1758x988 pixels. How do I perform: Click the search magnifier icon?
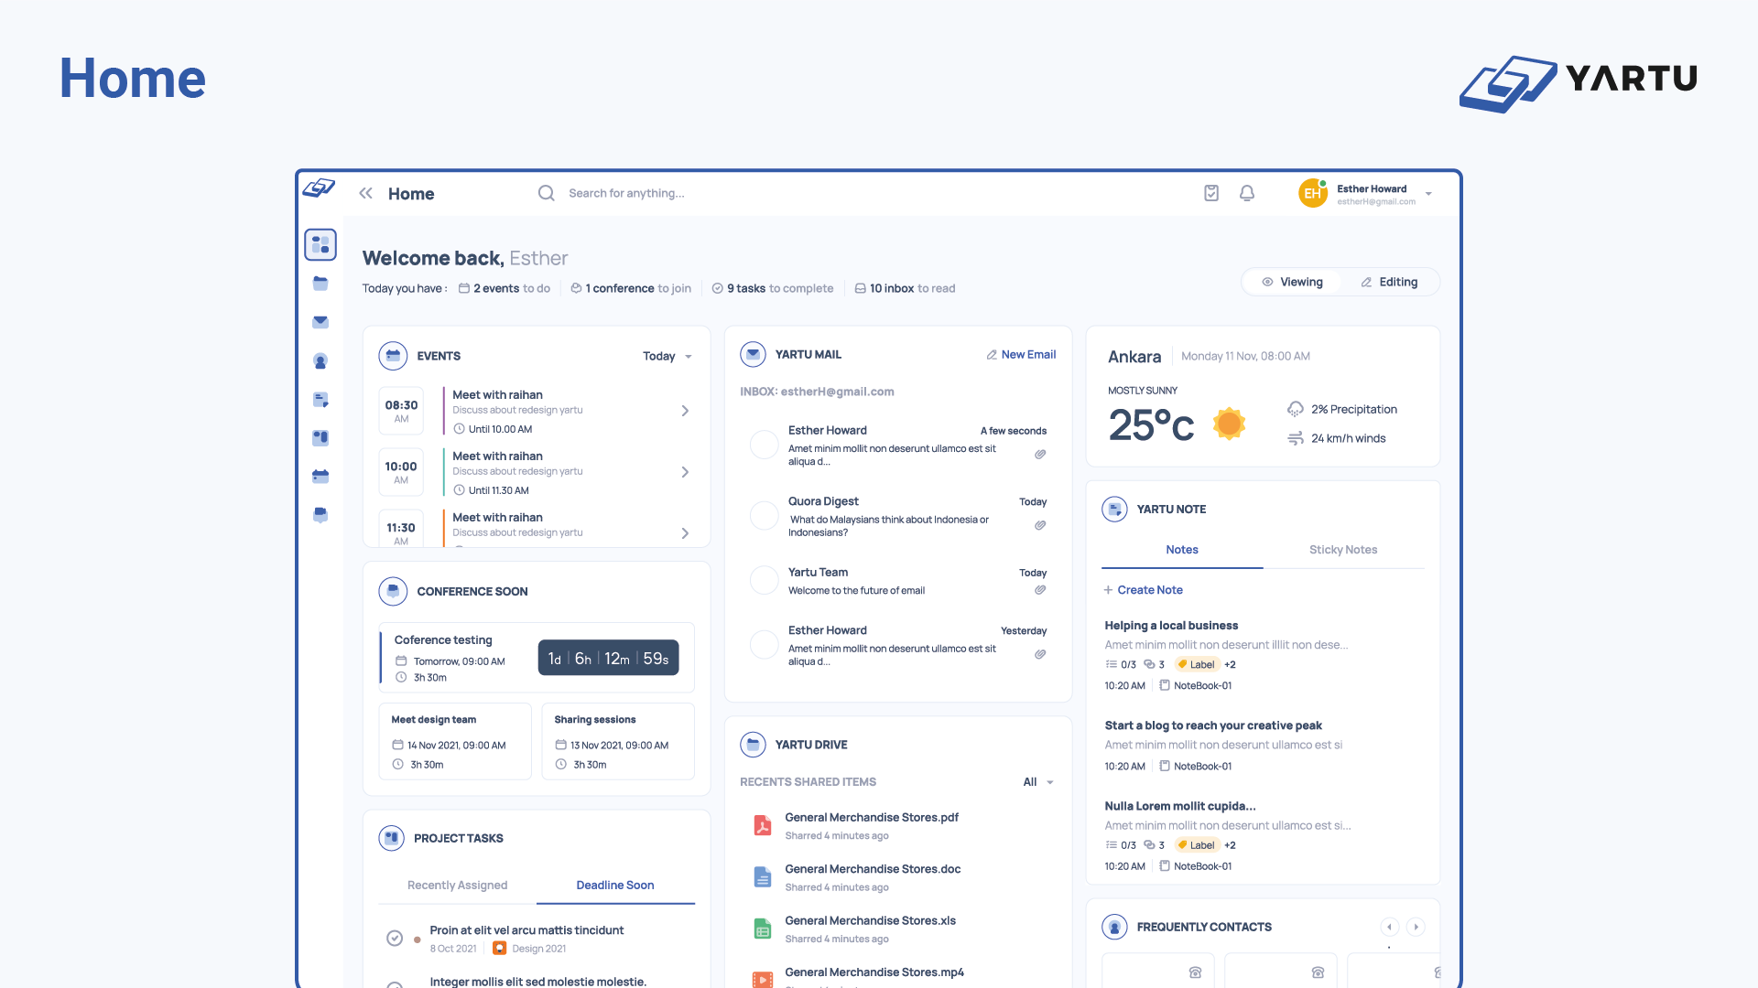tap(547, 193)
